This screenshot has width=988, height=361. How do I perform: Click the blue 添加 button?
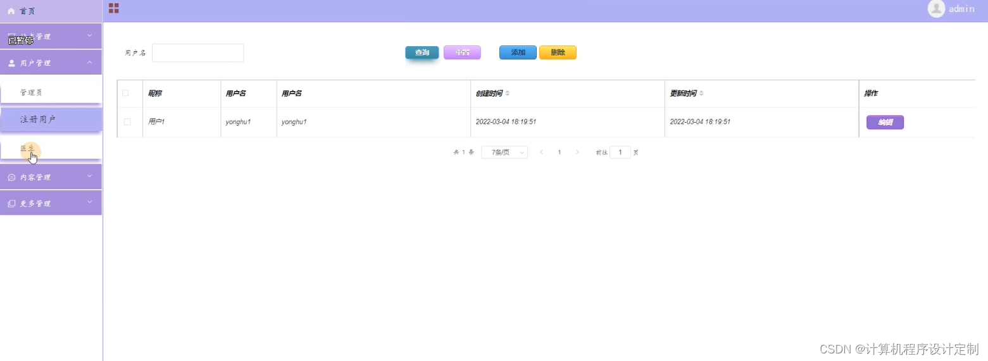coord(518,52)
